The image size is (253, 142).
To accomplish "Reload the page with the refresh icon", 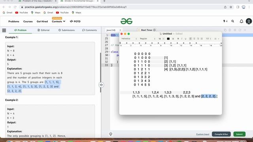I will point(15,7).
